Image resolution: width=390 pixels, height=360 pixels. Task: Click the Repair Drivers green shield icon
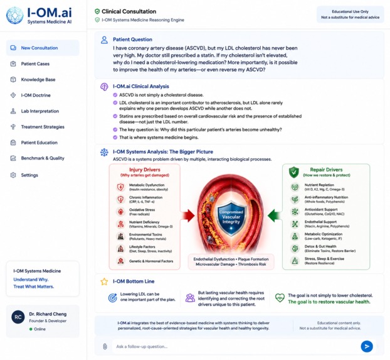[293, 172]
